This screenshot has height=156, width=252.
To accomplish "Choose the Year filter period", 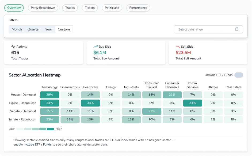I will coord(48,29).
